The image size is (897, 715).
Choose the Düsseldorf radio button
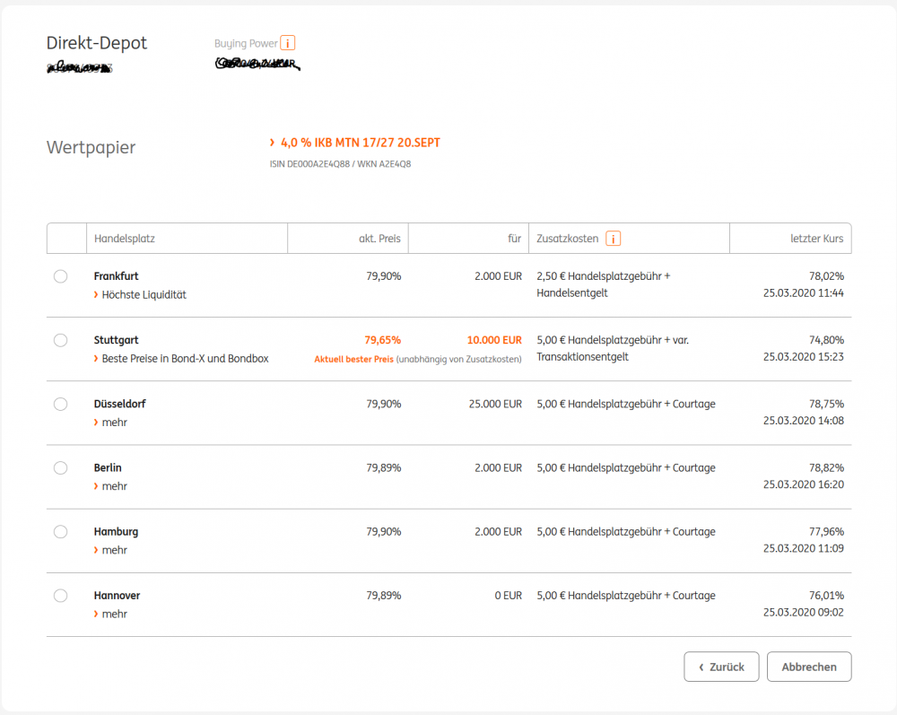(60, 404)
